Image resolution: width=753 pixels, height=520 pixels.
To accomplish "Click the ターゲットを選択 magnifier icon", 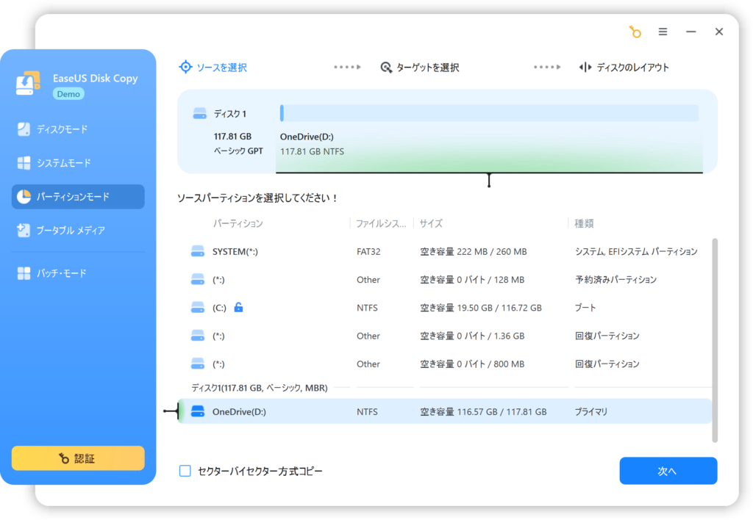I will tap(386, 68).
